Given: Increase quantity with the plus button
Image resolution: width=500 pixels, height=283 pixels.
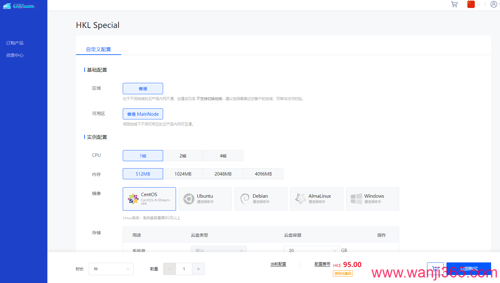Looking at the screenshot, I should (x=198, y=269).
